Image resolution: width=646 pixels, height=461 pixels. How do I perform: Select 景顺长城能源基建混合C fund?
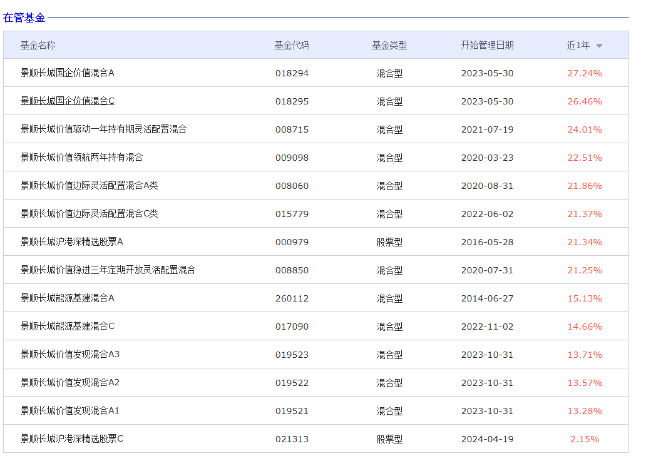[67, 327]
